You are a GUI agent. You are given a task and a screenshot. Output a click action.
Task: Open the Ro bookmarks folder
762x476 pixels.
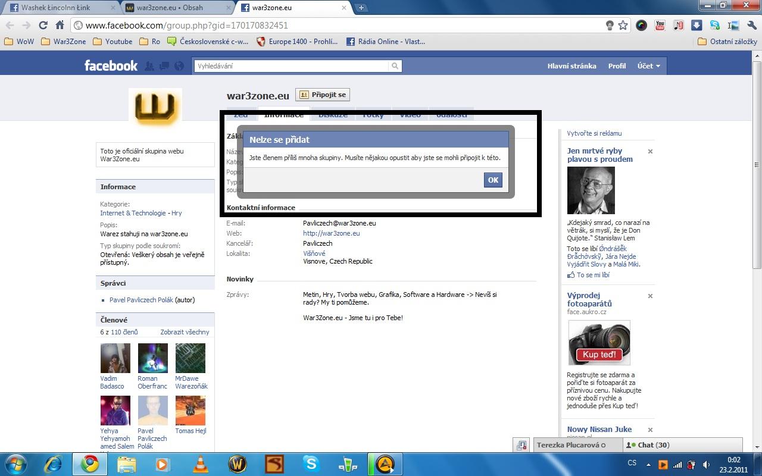coord(150,42)
